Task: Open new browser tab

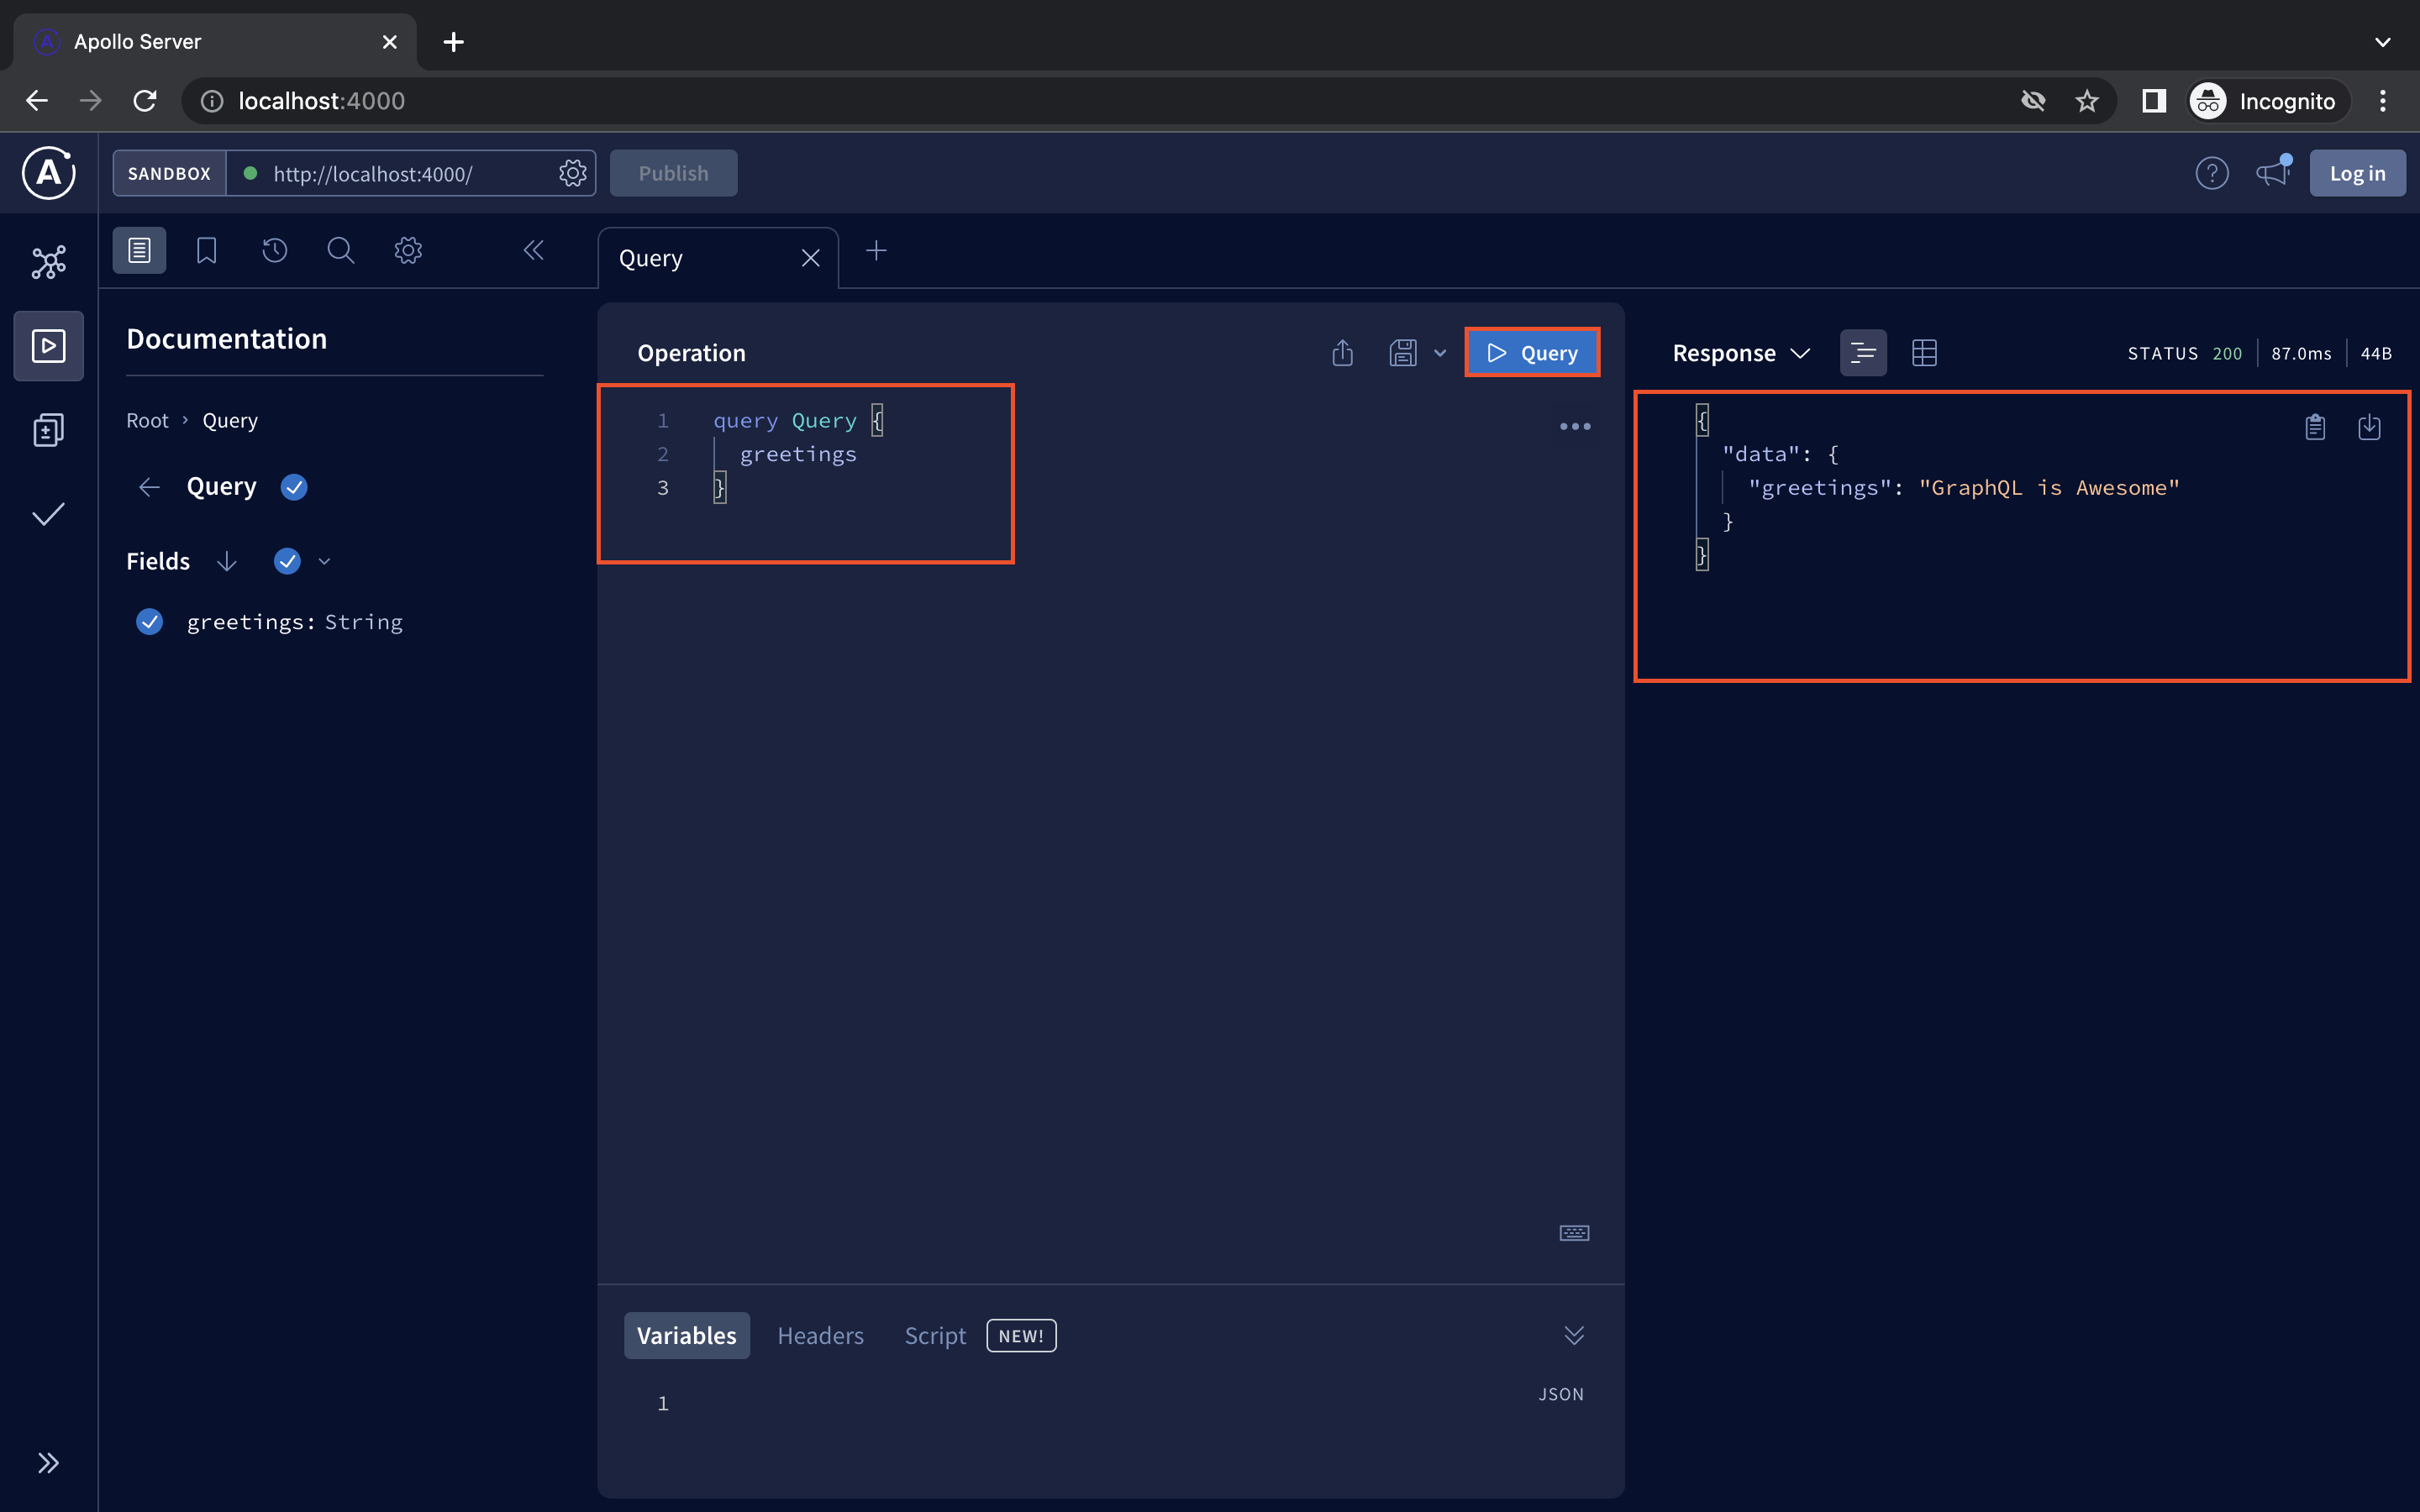Action: tap(453, 42)
